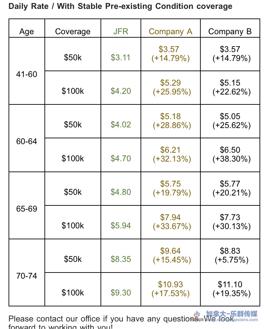Click the watermark logo icon at bottom

pyautogui.click(x=197, y=315)
